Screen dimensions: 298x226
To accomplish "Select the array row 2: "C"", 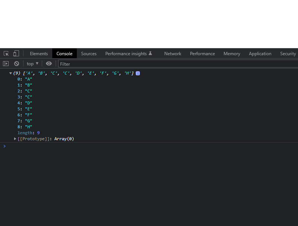I will 25,91.
